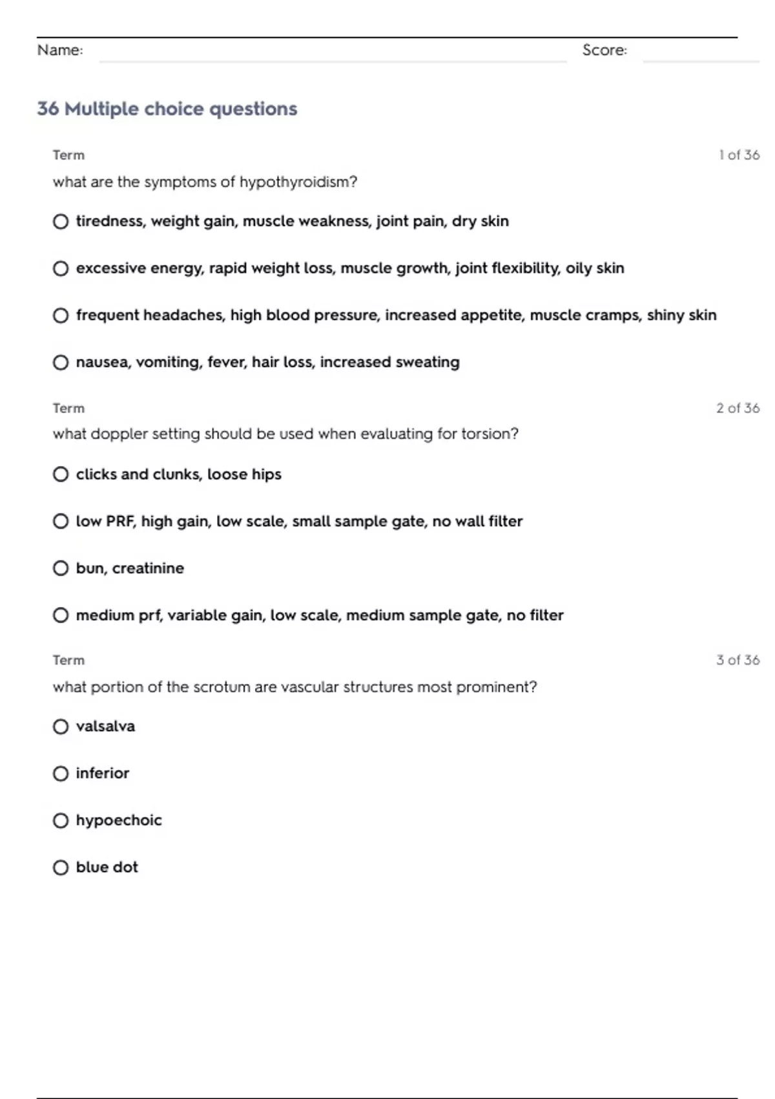This screenshot has width=775, height=1099.
Task: Click the '3 of 36' question counter
Action: point(738,660)
